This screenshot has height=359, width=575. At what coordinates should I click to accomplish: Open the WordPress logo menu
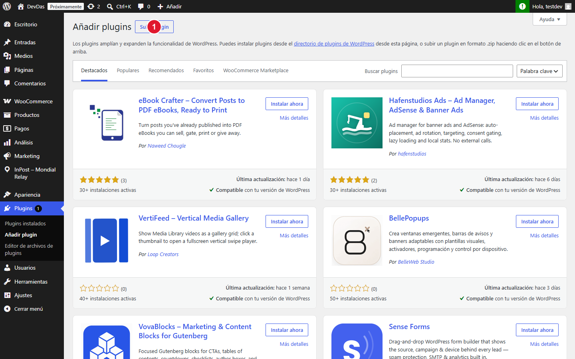tap(7, 6)
